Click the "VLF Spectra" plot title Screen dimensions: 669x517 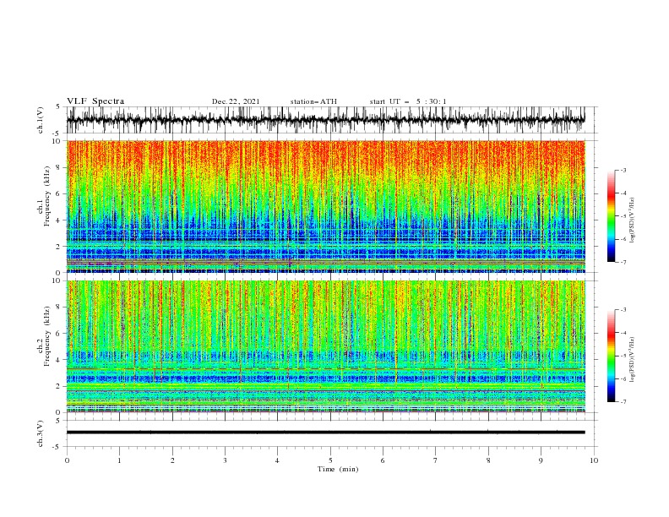point(95,101)
